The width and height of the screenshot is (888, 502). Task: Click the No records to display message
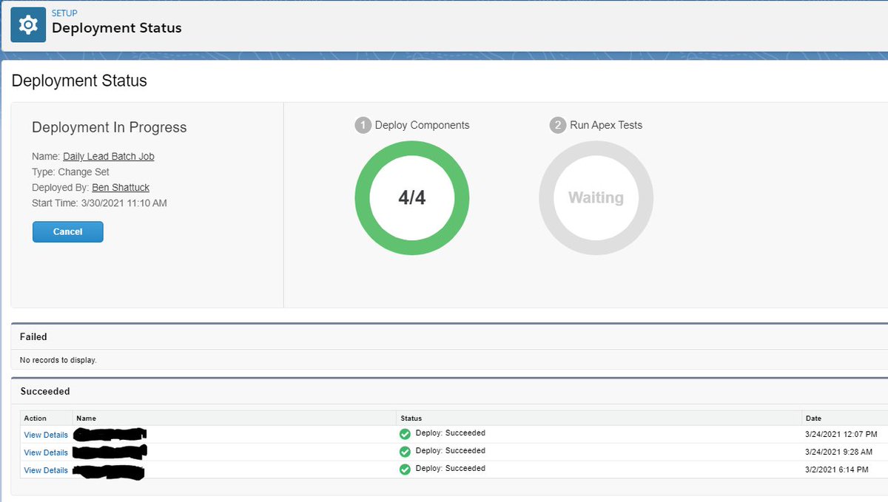(x=58, y=360)
